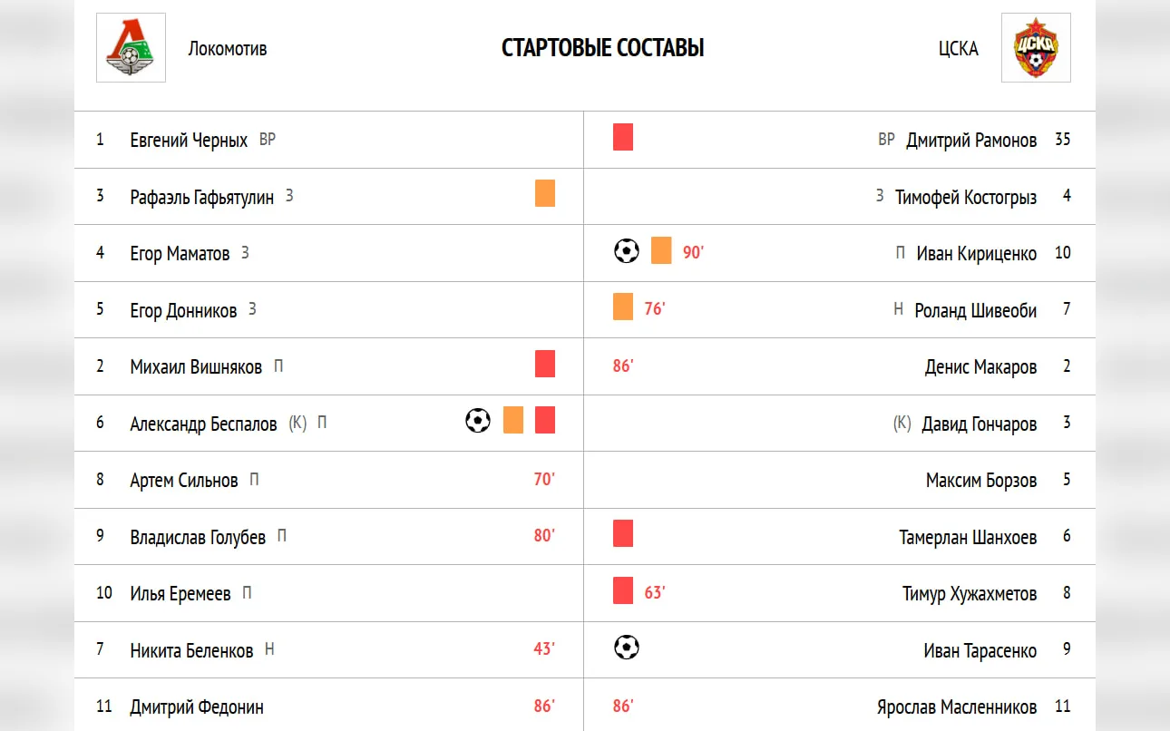
Task: Click red card icon for Тамерлан Шанхоев
Action: point(623,534)
